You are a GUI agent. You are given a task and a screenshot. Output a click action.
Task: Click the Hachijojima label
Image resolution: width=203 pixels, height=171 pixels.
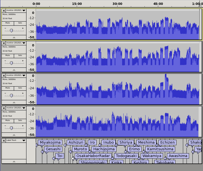click(x=104, y=149)
